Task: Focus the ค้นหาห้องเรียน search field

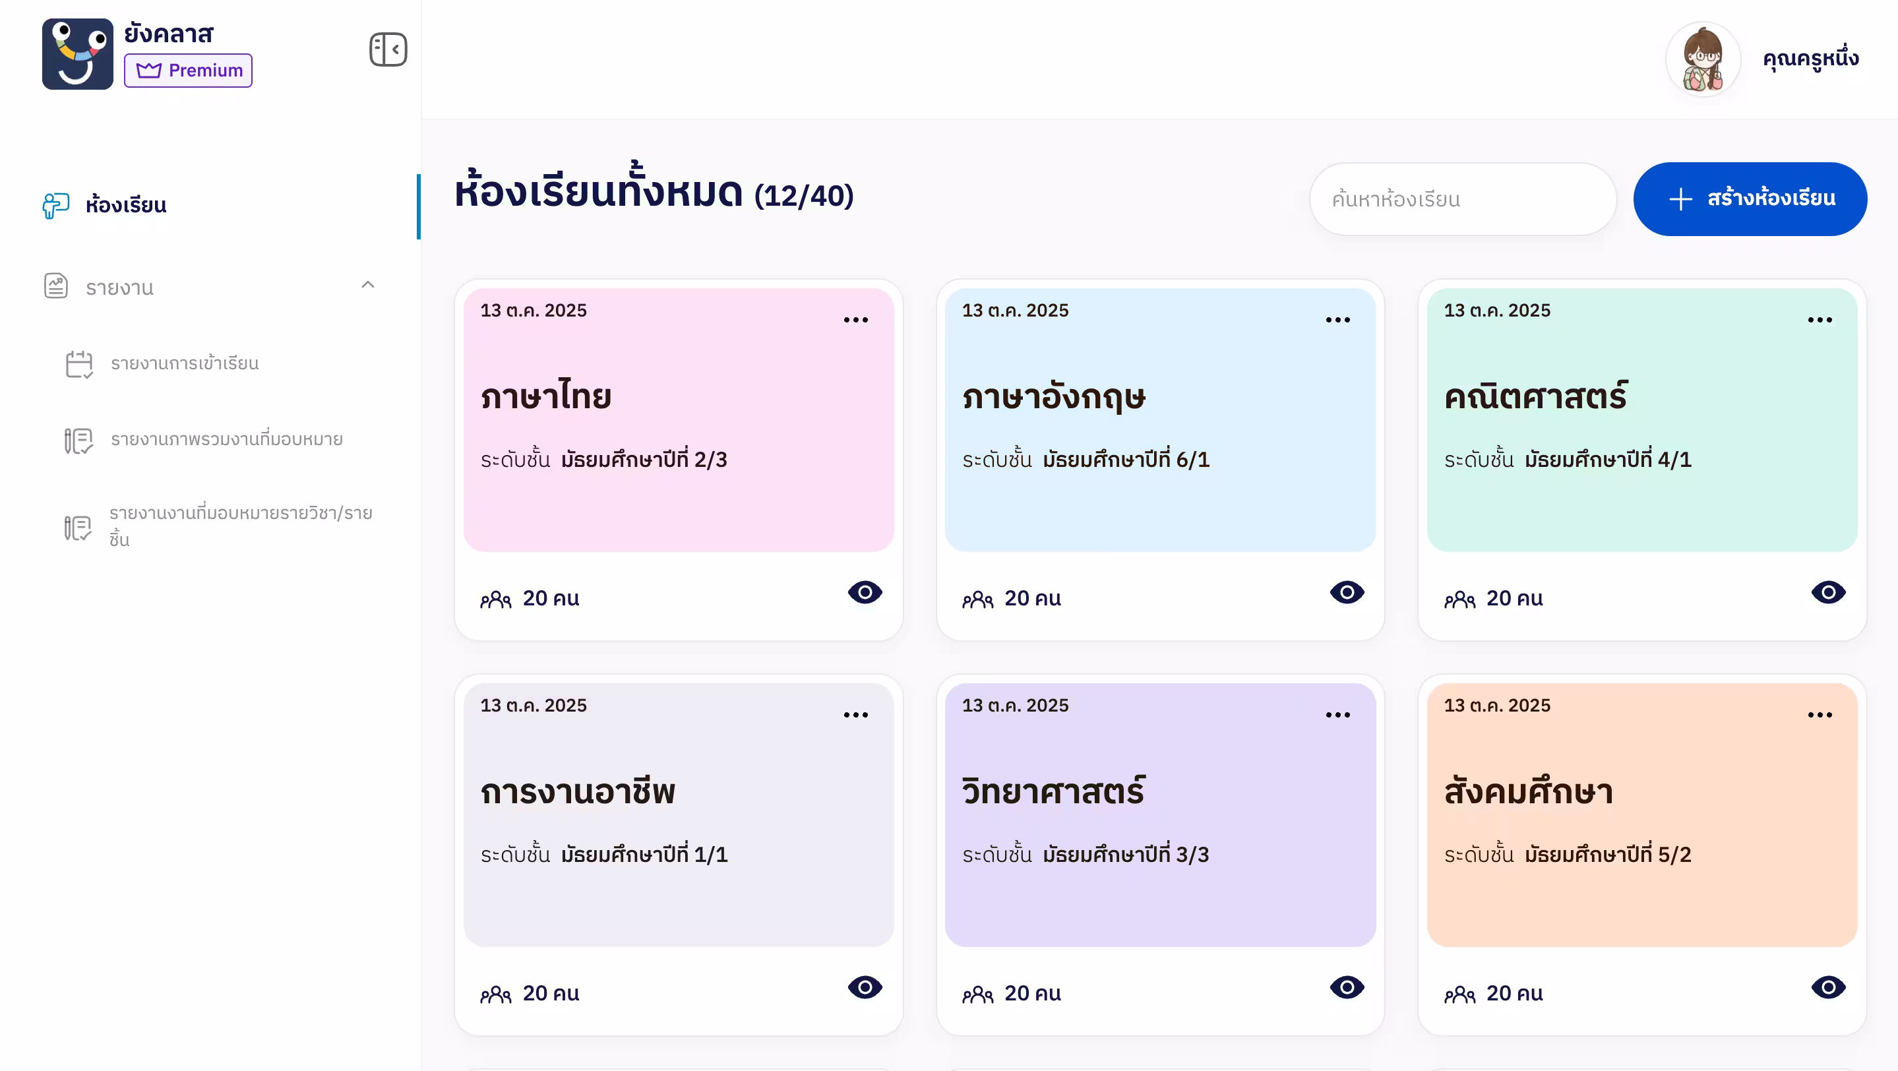Action: (1462, 199)
